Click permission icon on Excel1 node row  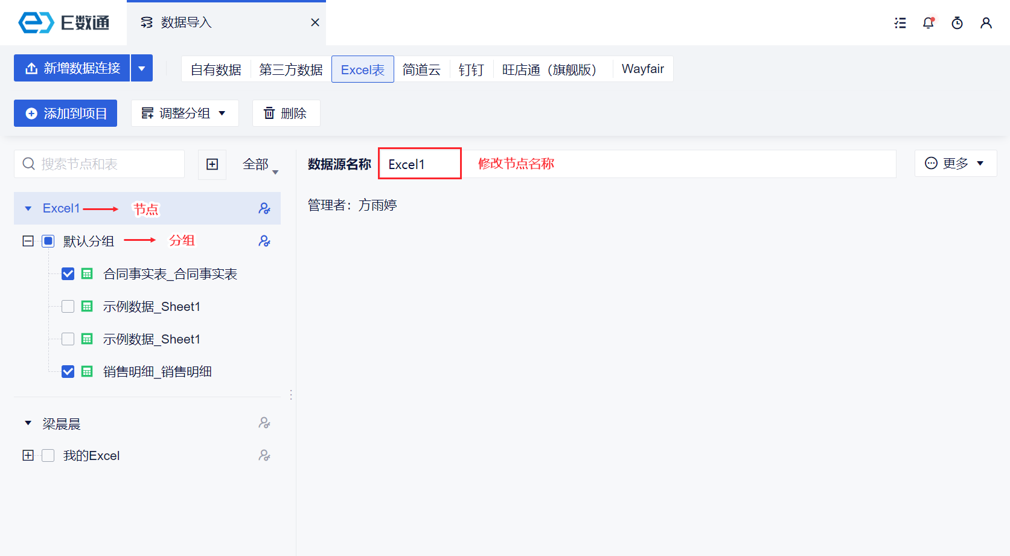coord(264,208)
